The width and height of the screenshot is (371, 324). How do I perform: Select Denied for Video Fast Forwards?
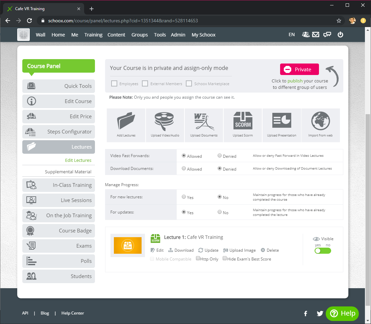220,156
